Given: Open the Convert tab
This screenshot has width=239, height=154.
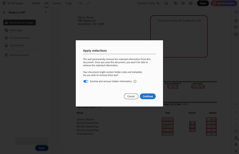Looking at the screenshot, I should [x=57, y=3].
